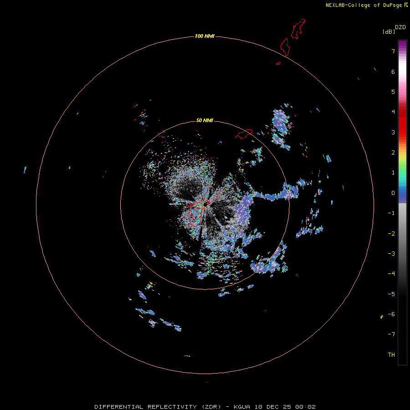Image resolution: width=410 pixels, height=410 pixels.
Task: Click the -6 value on the dB scale
Action: pyautogui.click(x=391, y=314)
